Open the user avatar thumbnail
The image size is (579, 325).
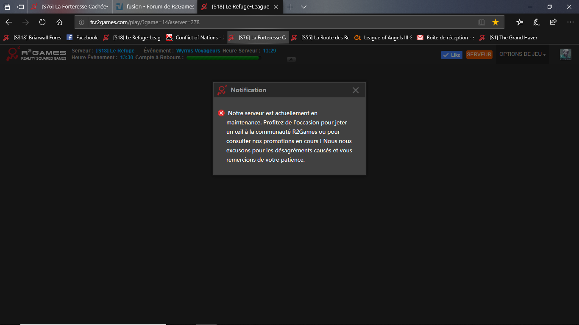(x=565, y=54)
